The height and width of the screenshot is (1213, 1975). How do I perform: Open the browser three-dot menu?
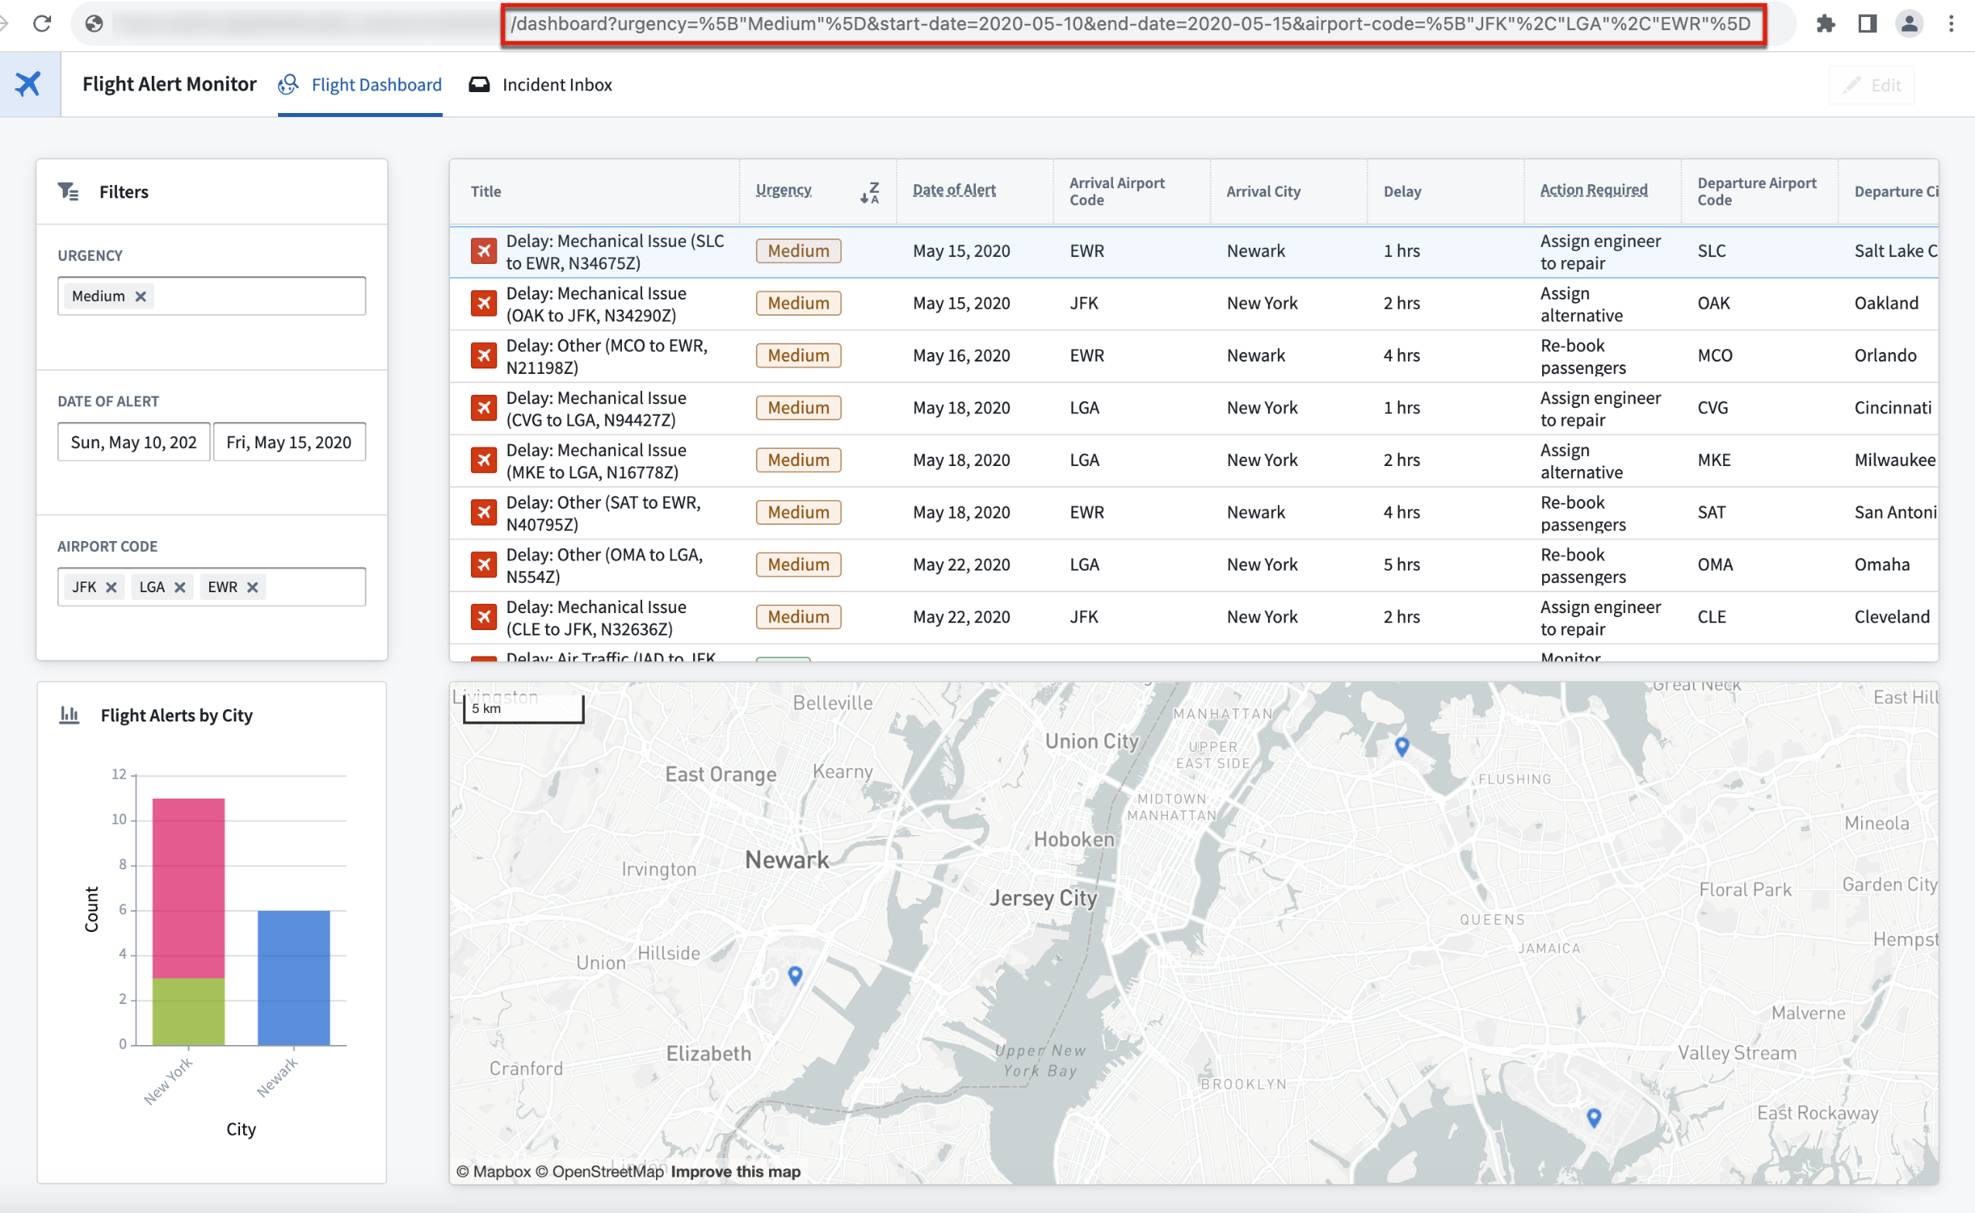(x=1951, y=23)
